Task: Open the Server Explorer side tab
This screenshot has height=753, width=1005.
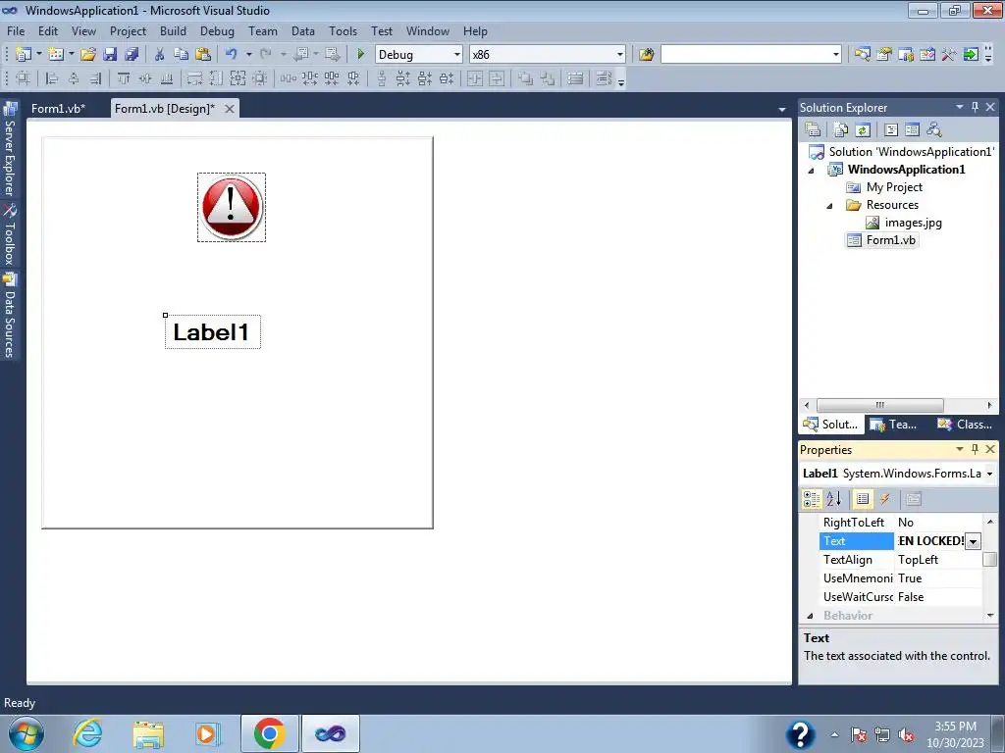Action: [x=10, y=149]
